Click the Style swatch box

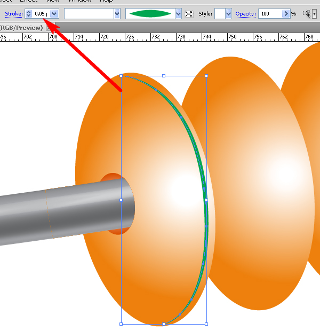[x=220, y=14]
